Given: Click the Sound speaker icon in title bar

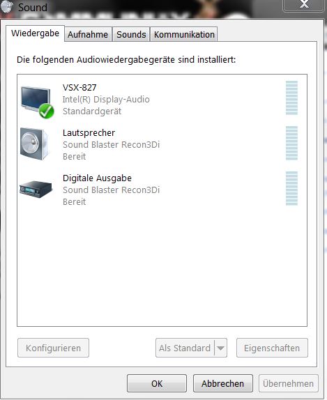Looking at the screenshot, I should click(6, 7).
